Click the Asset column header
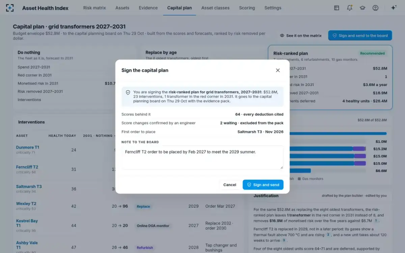 tap(22, 136)
